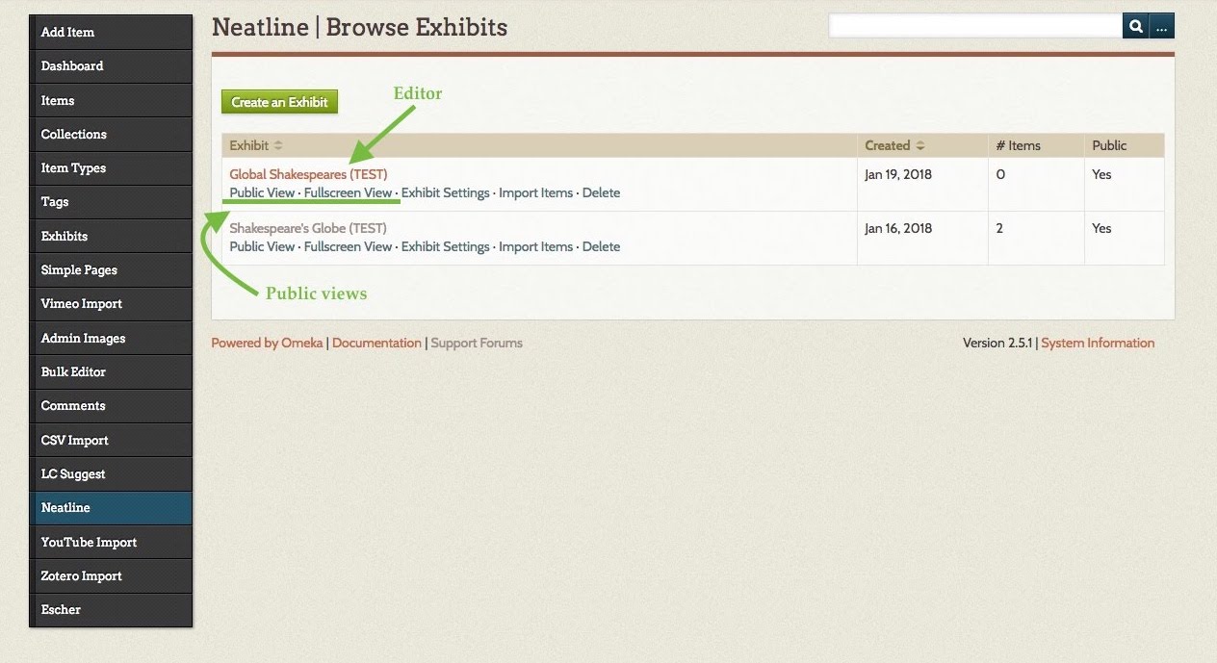Image resolution: width=1217 pixels, height=663 pixels.
Task: Click Exhibit column header text
Action: coord(249,146)
